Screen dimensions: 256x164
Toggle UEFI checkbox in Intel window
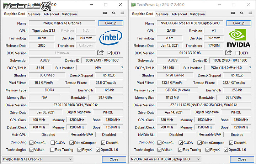click(110, 53)
